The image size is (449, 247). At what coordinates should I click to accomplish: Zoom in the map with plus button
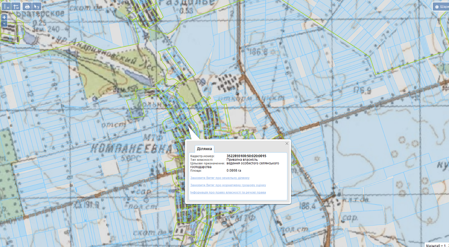pyautogui.click(x=4, y=17)
